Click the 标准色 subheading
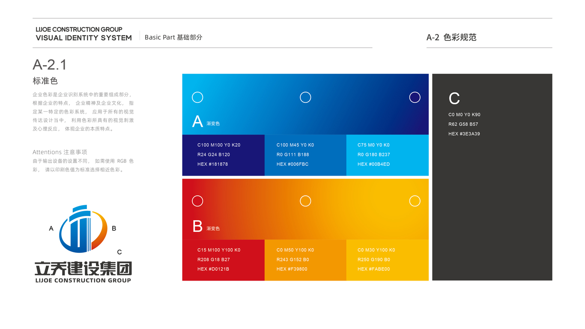 coord(45,81)
